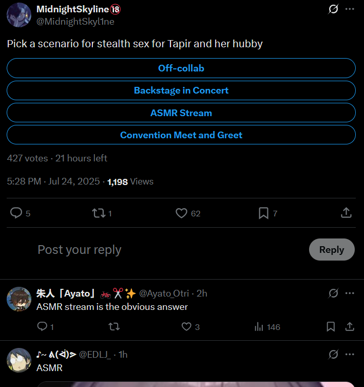Vote for the Off-collab poll option
Image resolution: width=364 pixels, height=387 pixels.
tap(181, 68)
